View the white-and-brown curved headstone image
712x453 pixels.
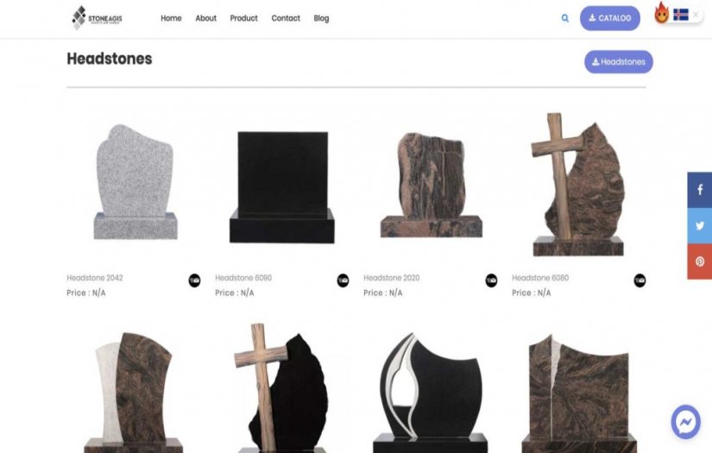[x=134, y=393]
